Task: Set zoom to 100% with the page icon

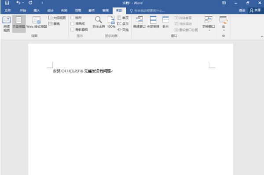Action: click(x=111, y=22)
